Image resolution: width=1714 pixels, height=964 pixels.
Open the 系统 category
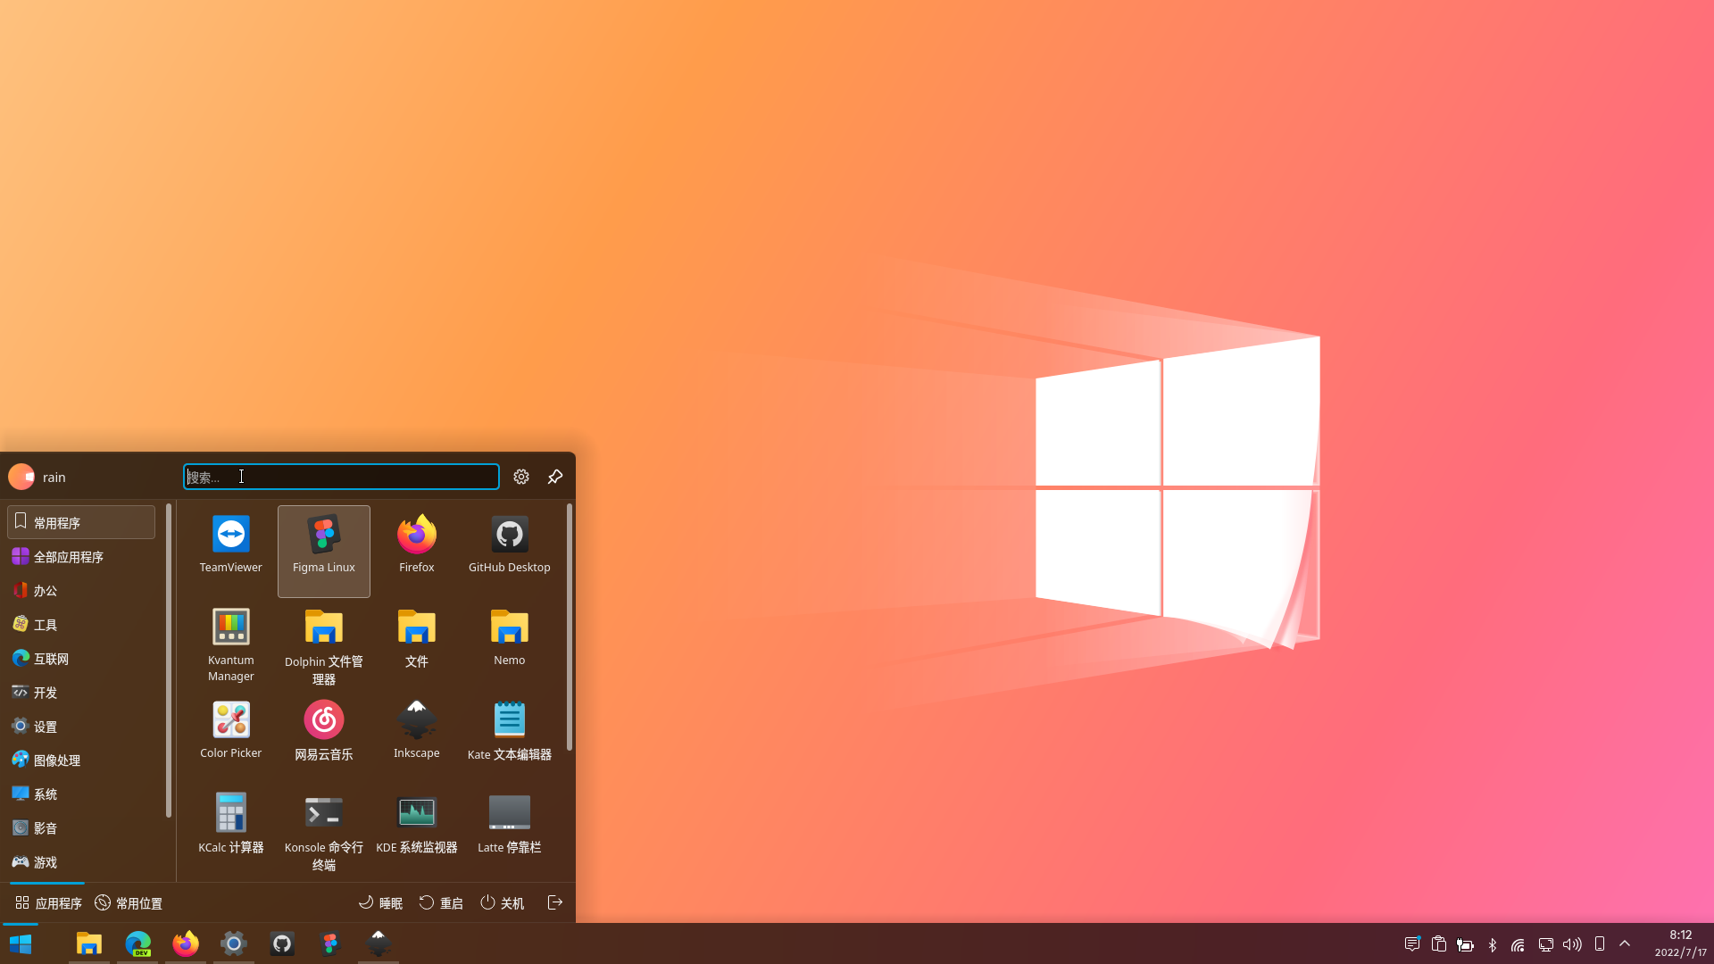coord(81,794)
